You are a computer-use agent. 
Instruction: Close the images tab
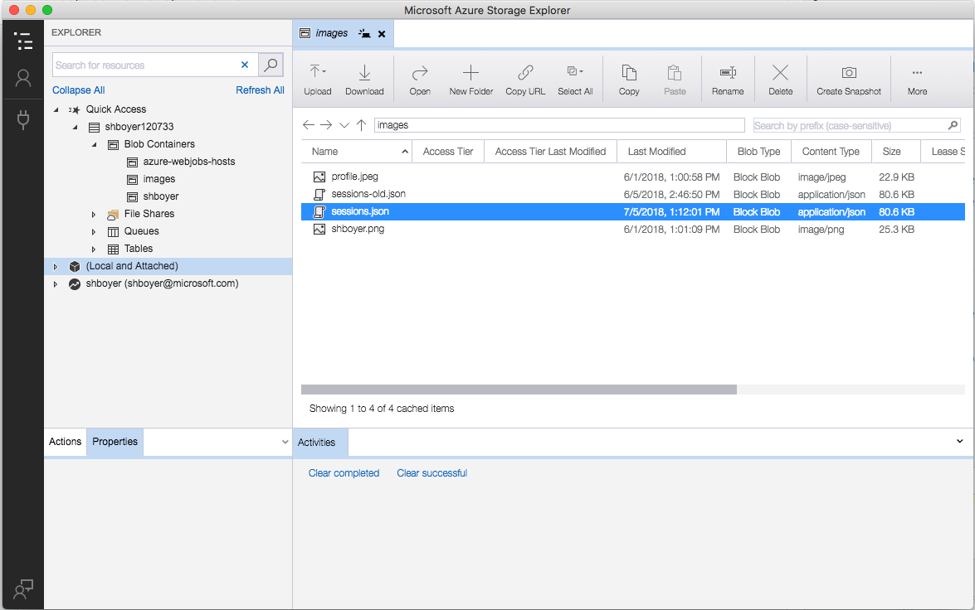click(x=382, y=33)
